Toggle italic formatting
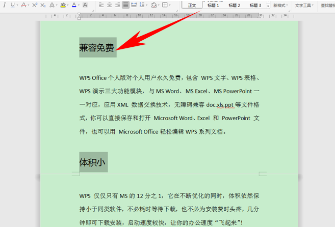This screenshot has width=335, height=227. (x=4, y=5)
